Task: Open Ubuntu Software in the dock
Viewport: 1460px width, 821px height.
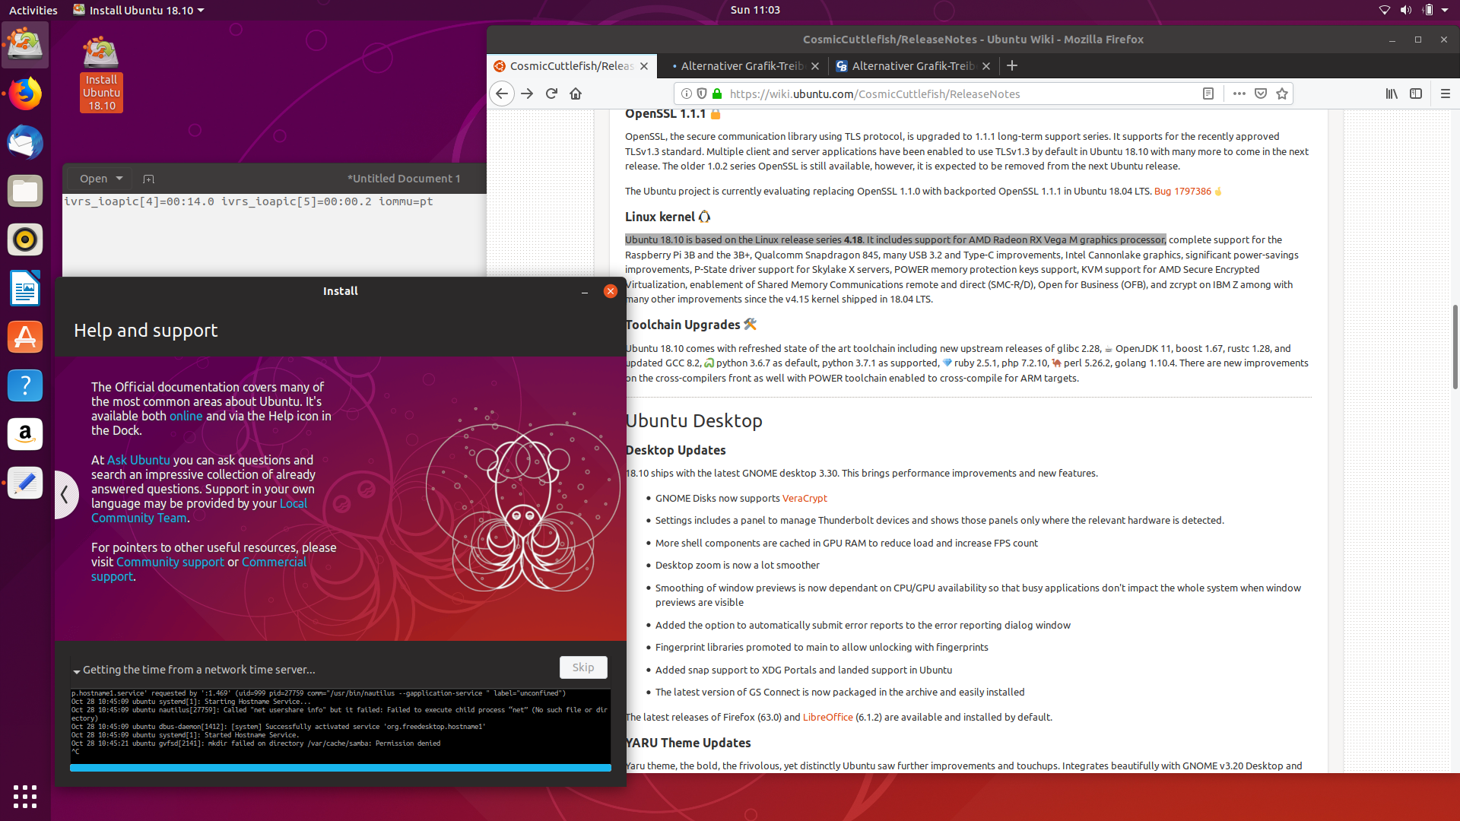Action: coord(25,338)
